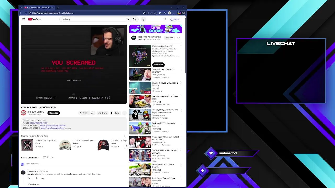The height and width of the screenshot is (188, 335).
Task: Open the theboys.store merch link
Action: click(38, 123)
